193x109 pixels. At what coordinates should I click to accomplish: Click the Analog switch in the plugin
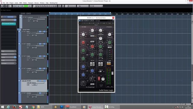(x=100, y=71)
